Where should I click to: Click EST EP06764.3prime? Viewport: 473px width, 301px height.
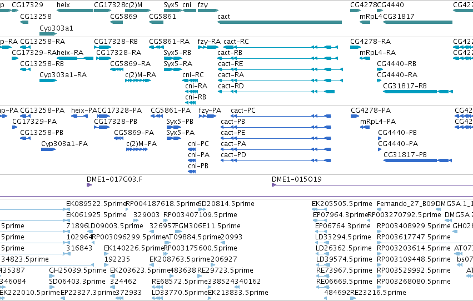343,226
